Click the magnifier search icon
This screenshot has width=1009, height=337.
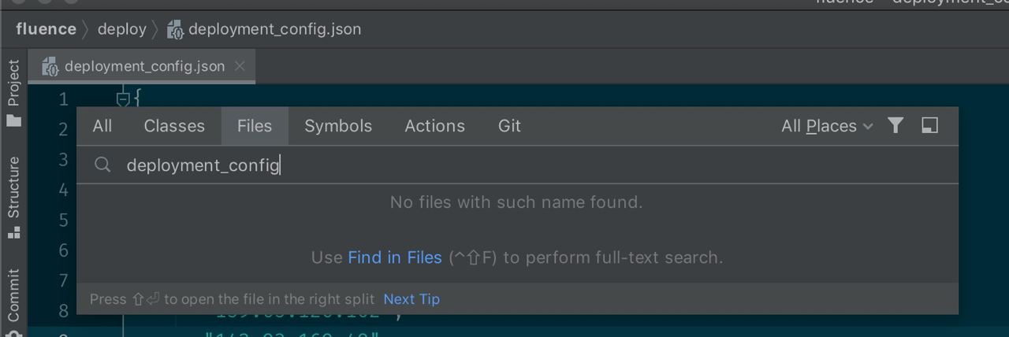pyautogui.click(x=102, y=165)
